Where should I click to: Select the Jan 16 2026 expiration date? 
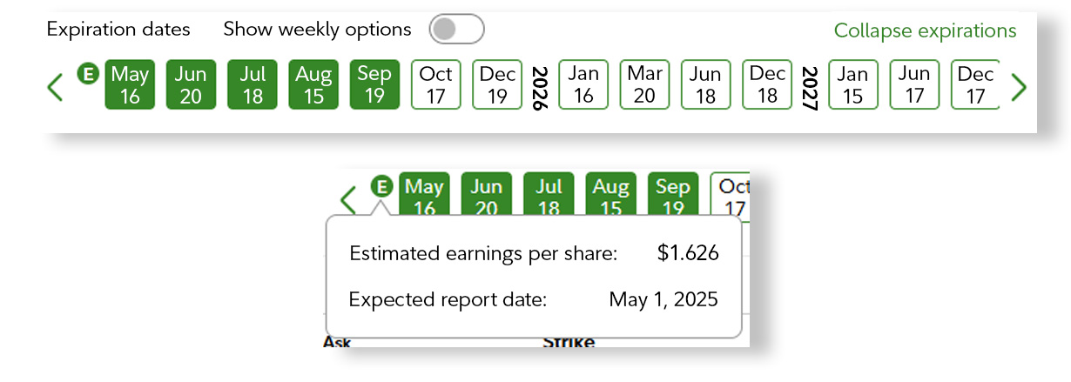[583, 84]
